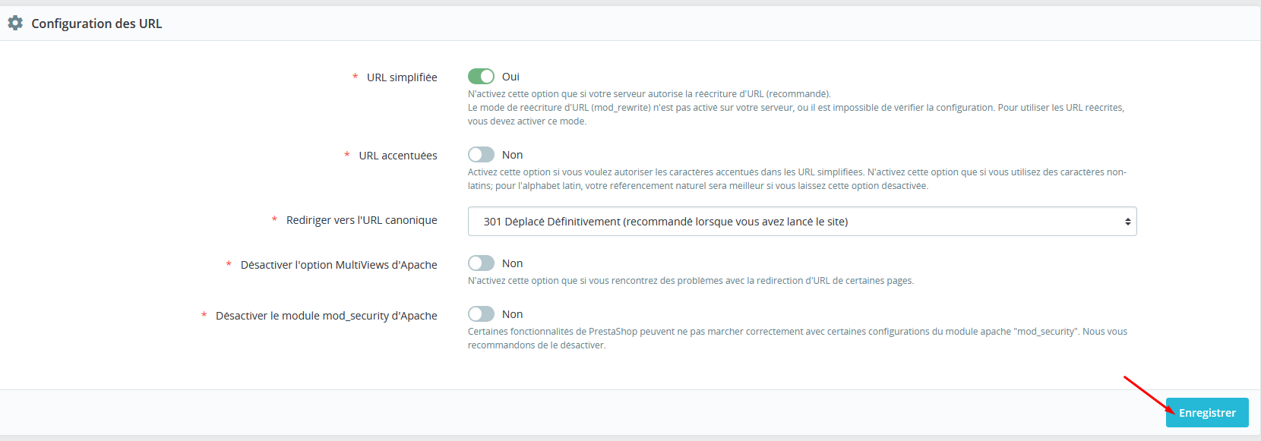The width and height of the screenshot is (1261, 441).
Task: Open the 301 Déplacé Définitivement redirect dropdown
Action: (x=801, y=222)
